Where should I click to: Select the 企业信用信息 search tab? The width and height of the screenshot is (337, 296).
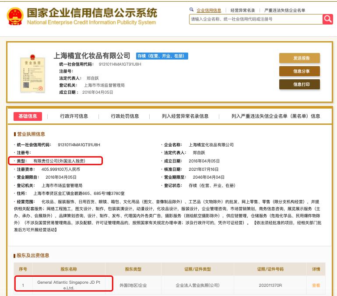pos(209,10)
